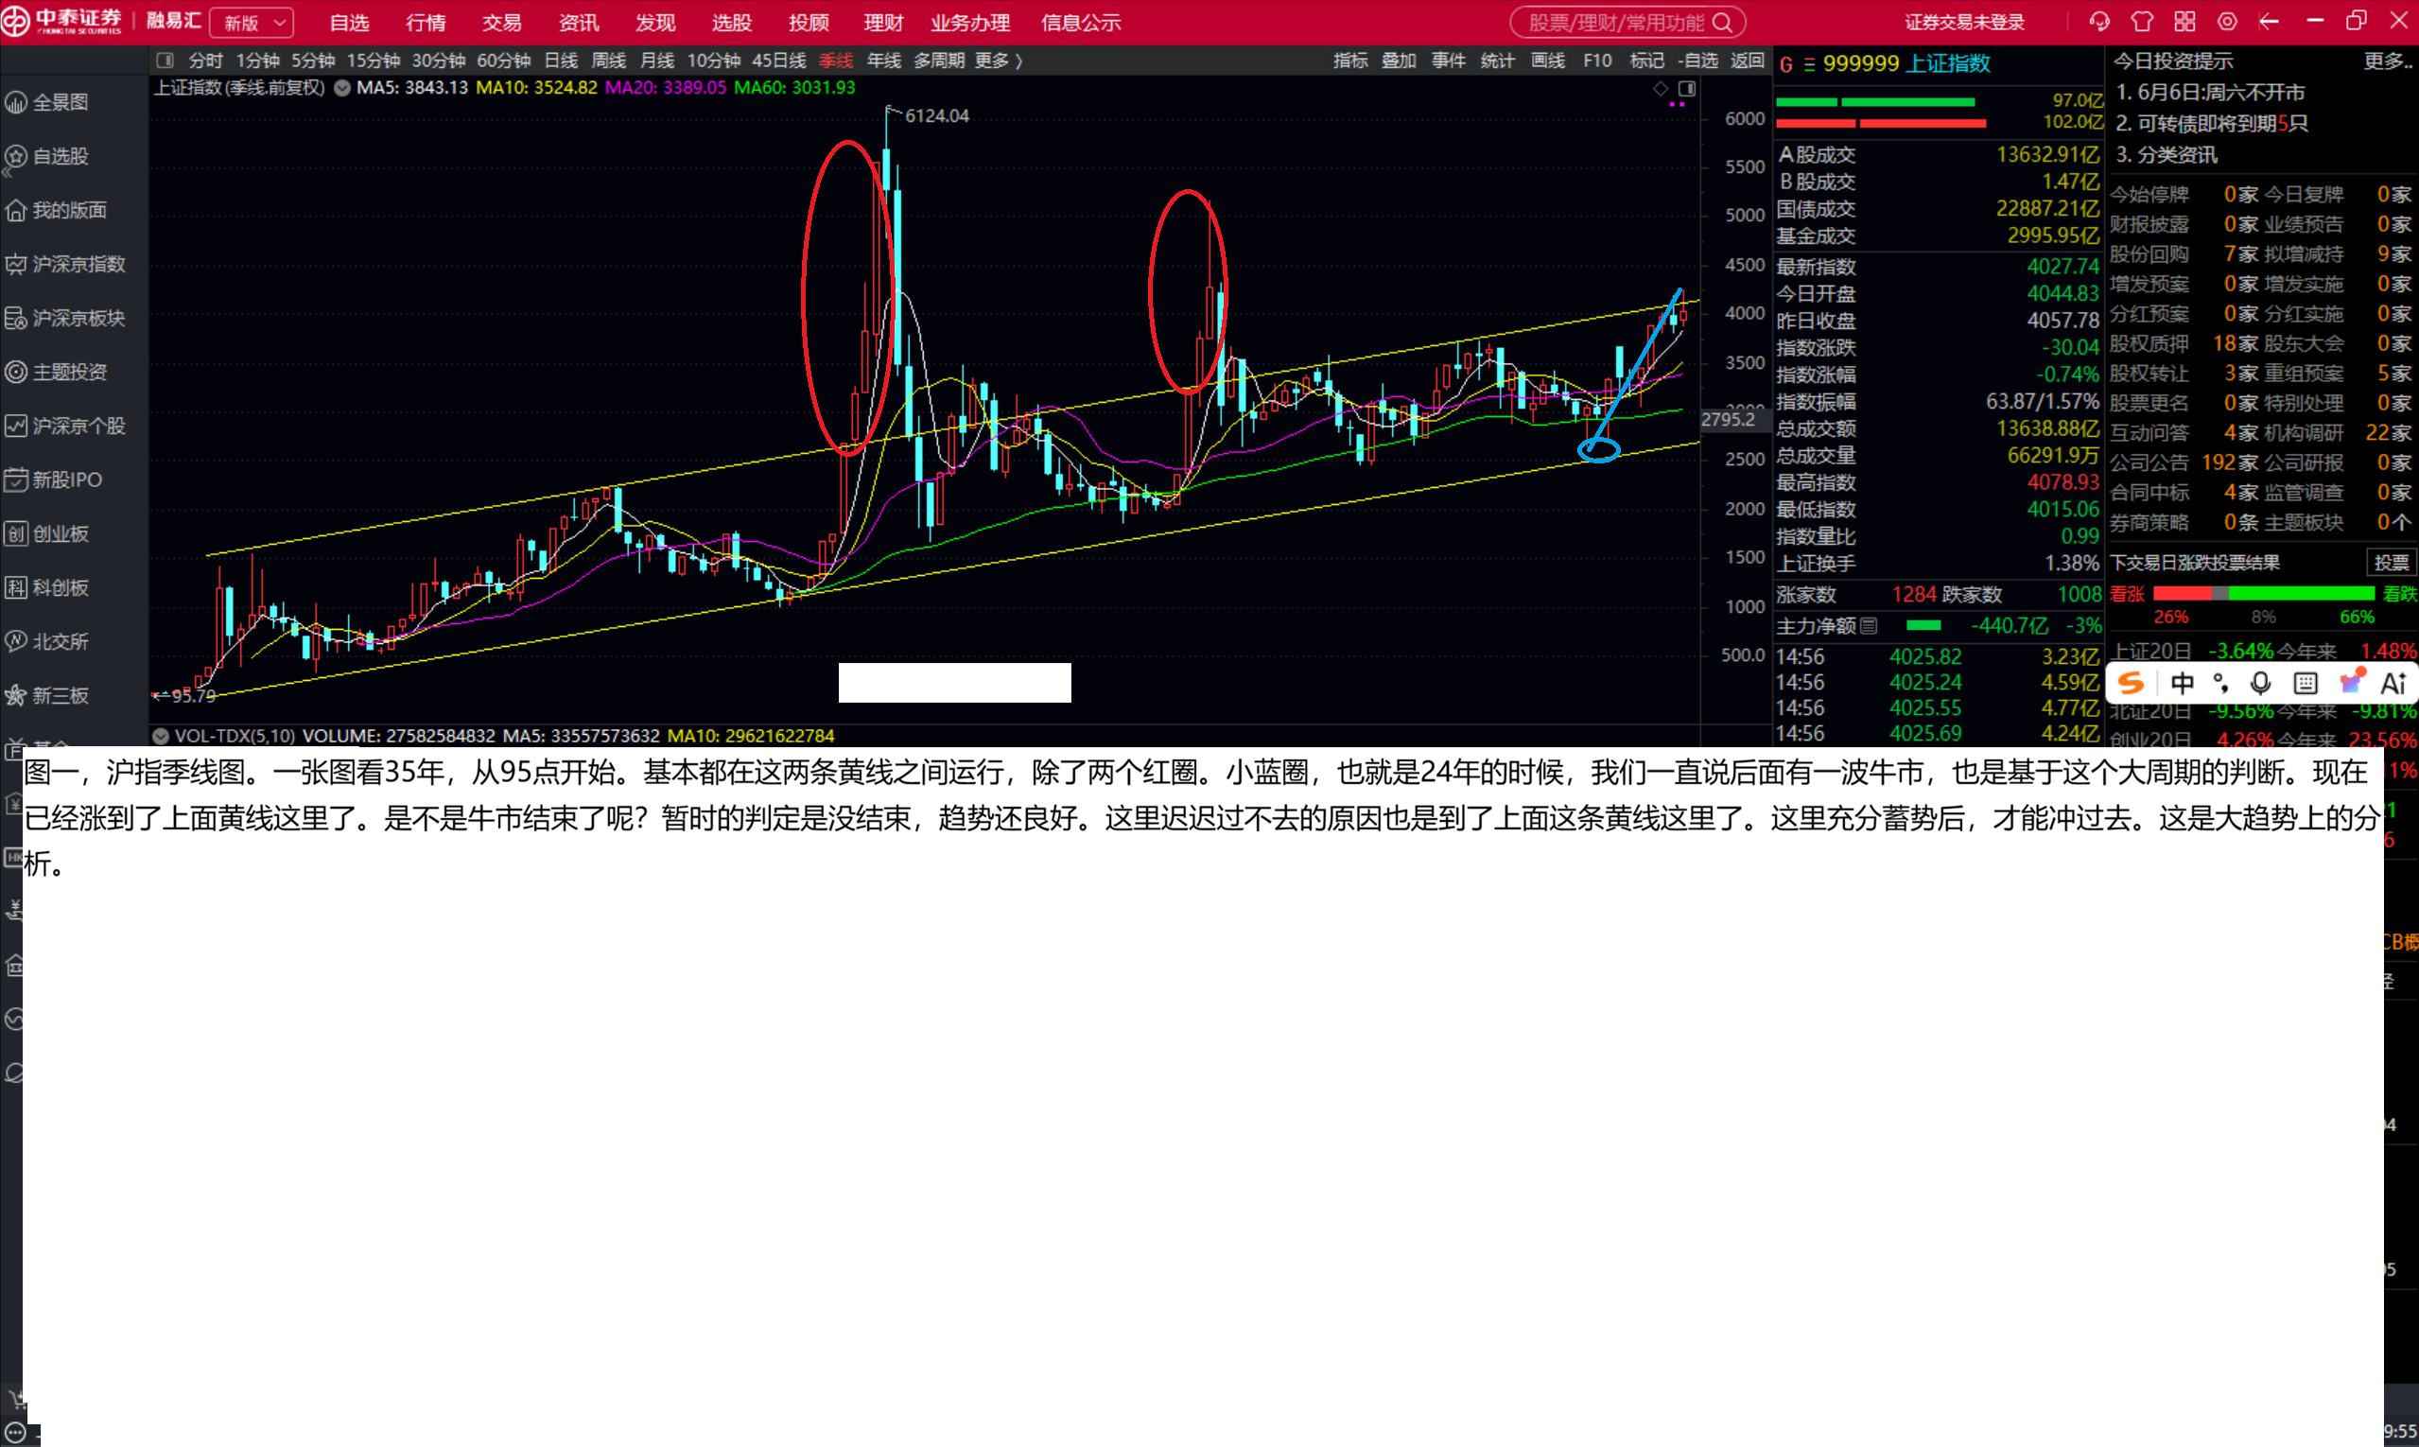Image resolution: width=2419 pixels, height=1447 pixels.
Task: Click 公司公告 192家 entry
Action: pyautogui.click(x=2185, y=462)
